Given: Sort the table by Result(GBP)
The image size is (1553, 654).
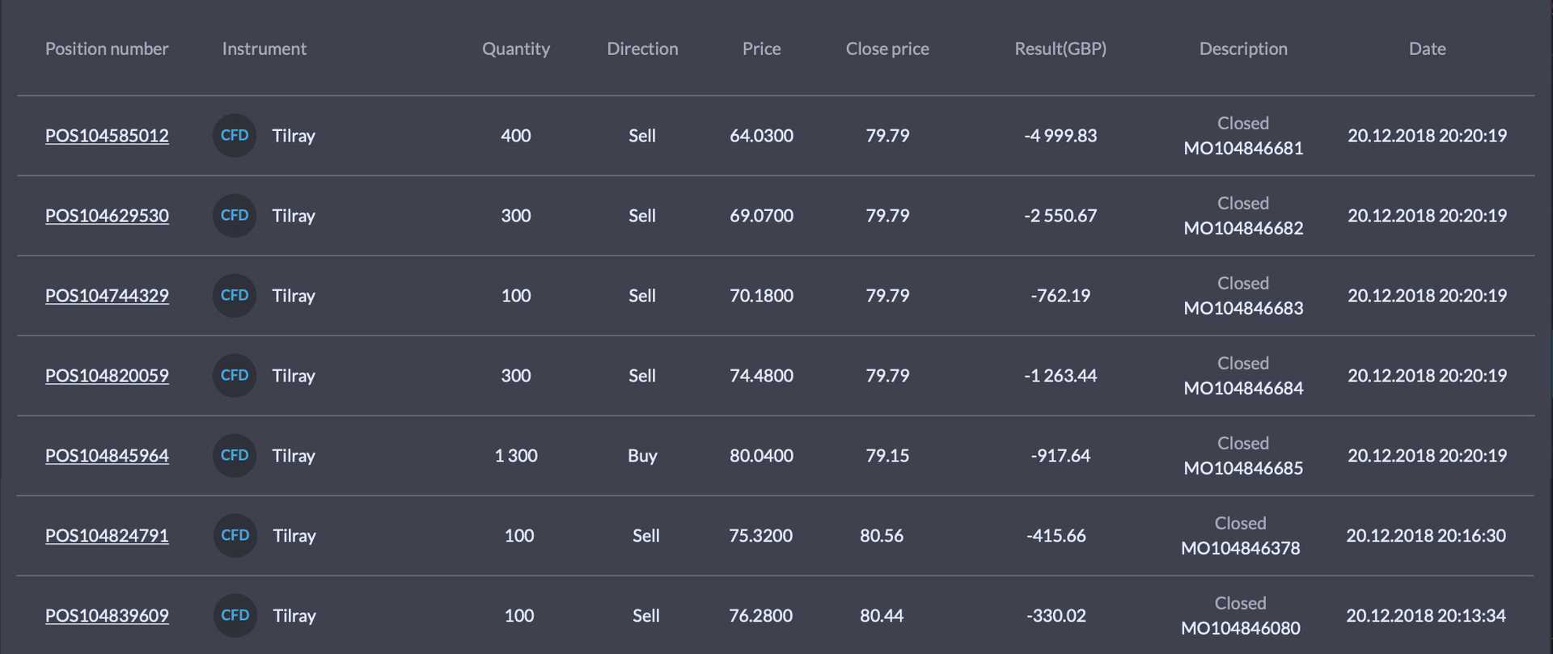Looking at the screenshot, I should [x=1060, y=49].
